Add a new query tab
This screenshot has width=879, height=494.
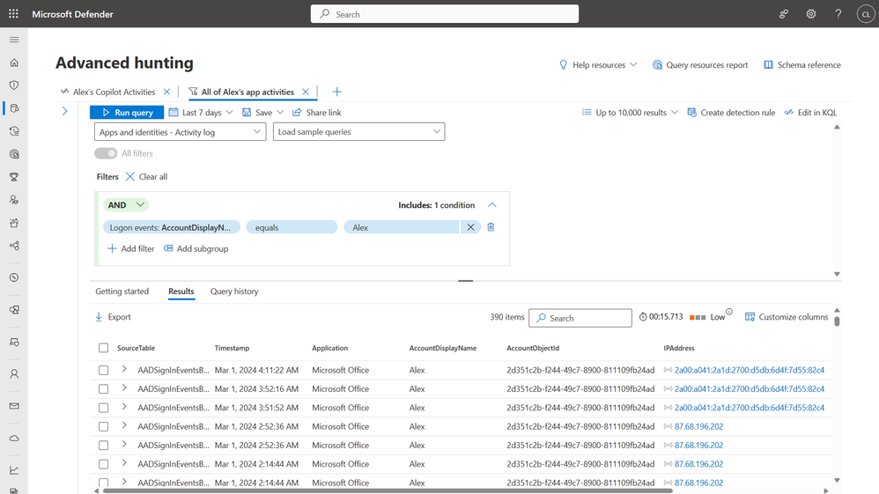pyautogui.click(x=336, y=92)
